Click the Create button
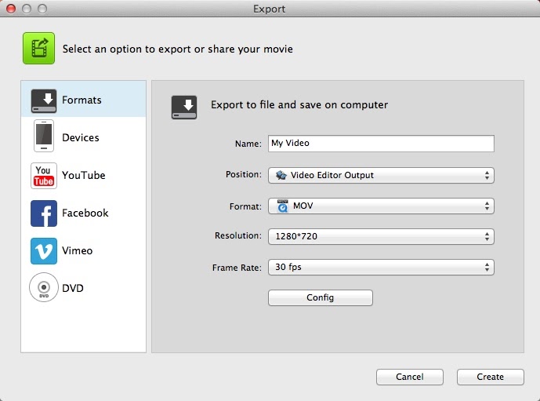Screen dimensions: 540x401 [491, 377]
